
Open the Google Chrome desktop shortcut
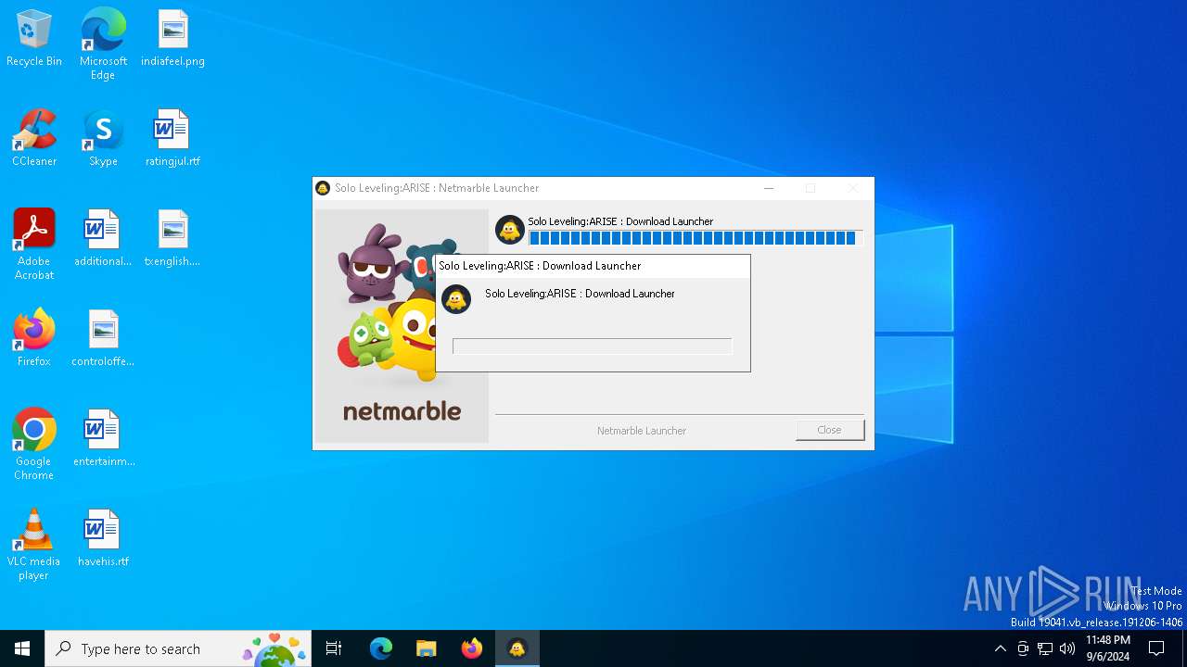click(34, 445)
